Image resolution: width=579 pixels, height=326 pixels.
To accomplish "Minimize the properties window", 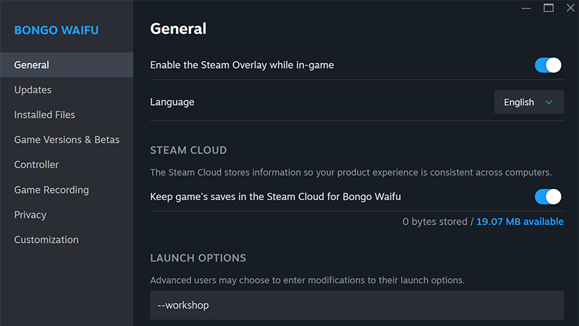I will (528, 7).
